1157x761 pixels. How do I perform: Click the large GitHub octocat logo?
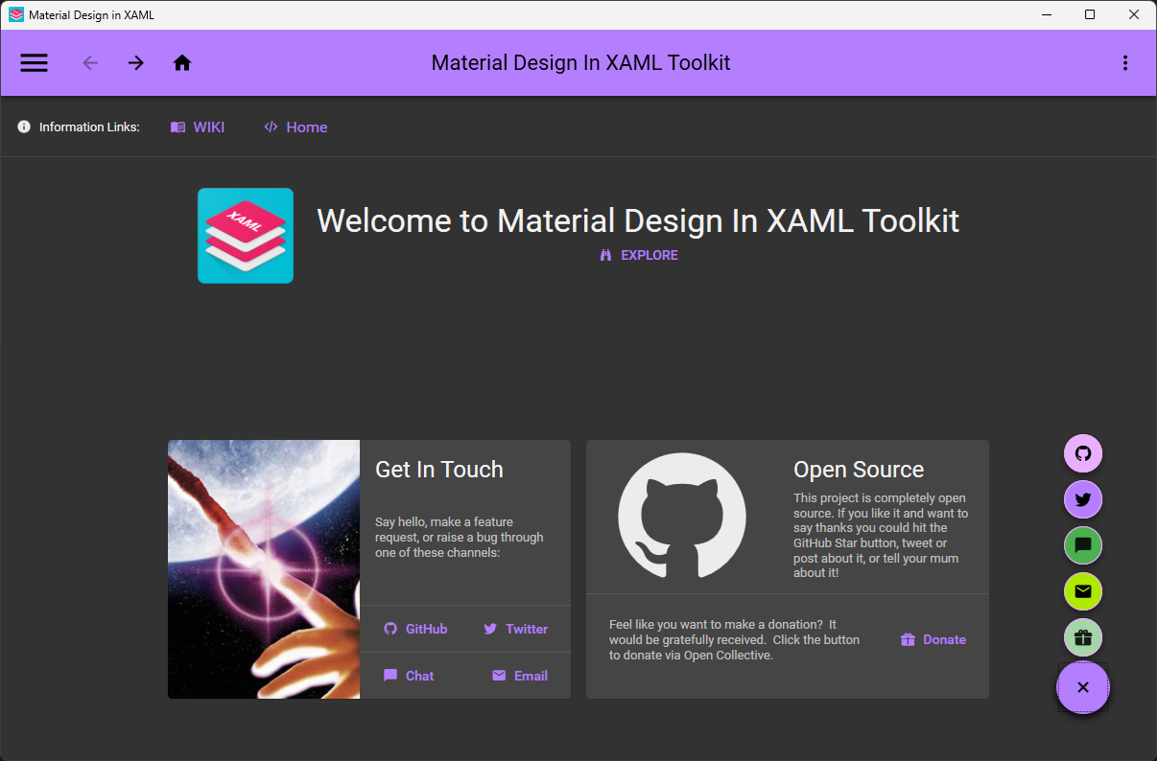point(682,516)
